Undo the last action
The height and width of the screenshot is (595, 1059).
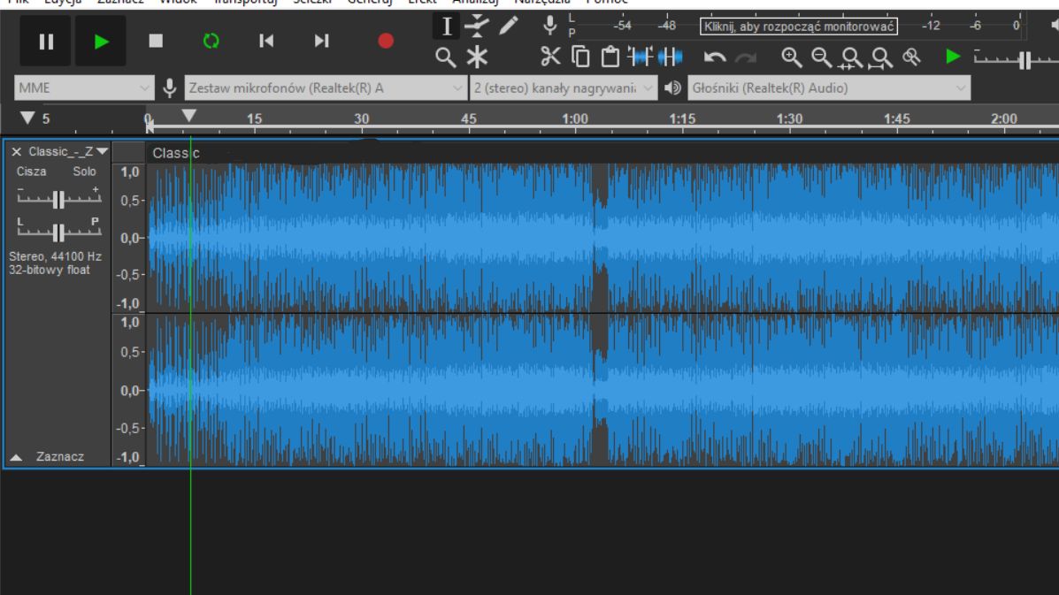click(715, 58)
